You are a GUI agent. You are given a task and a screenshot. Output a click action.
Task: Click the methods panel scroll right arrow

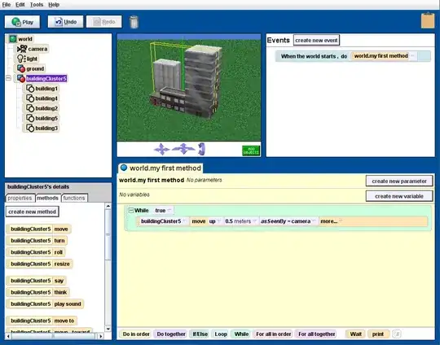[101, 336]
